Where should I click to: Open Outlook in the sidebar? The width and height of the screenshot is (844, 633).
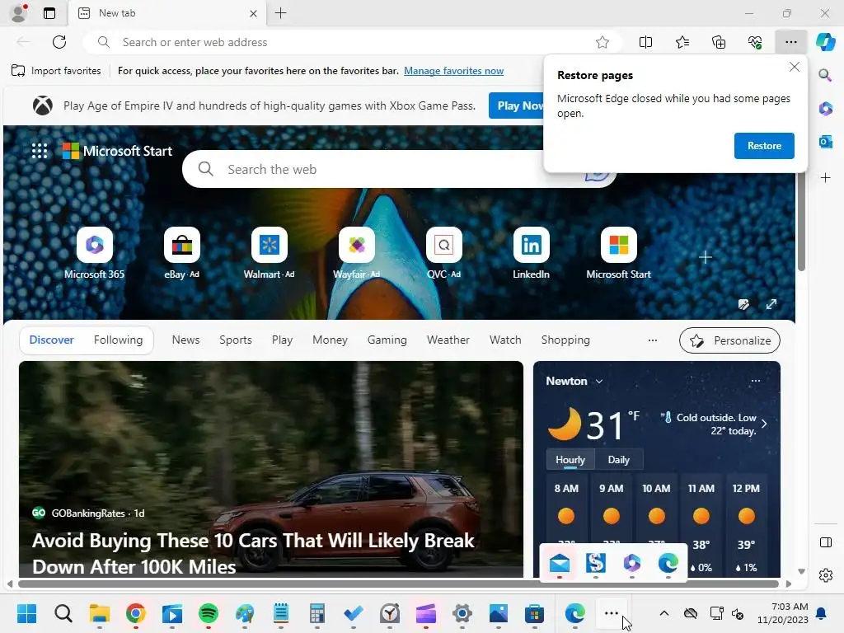825,142
